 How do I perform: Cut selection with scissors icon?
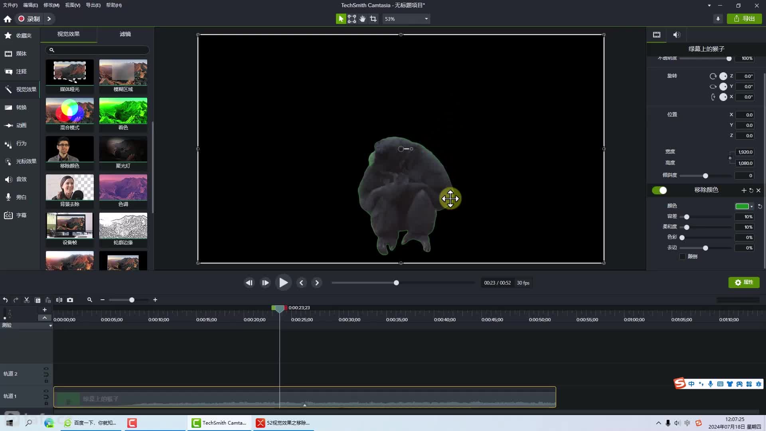tap(27, 300)
